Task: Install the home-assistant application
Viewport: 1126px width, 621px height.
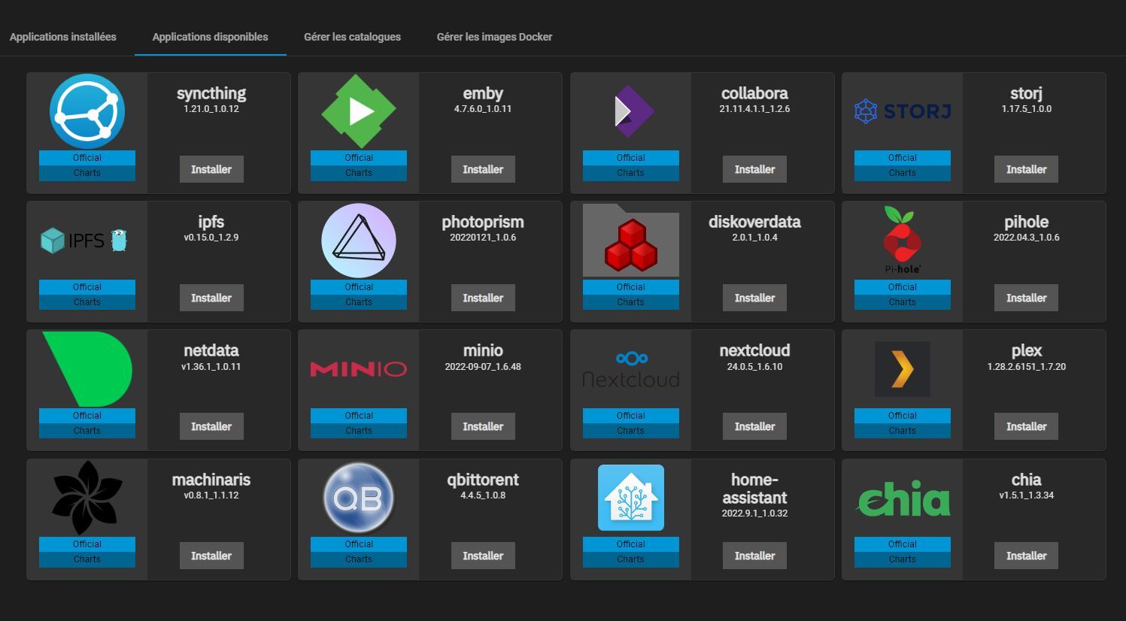Action: click(x=754, y=556)
